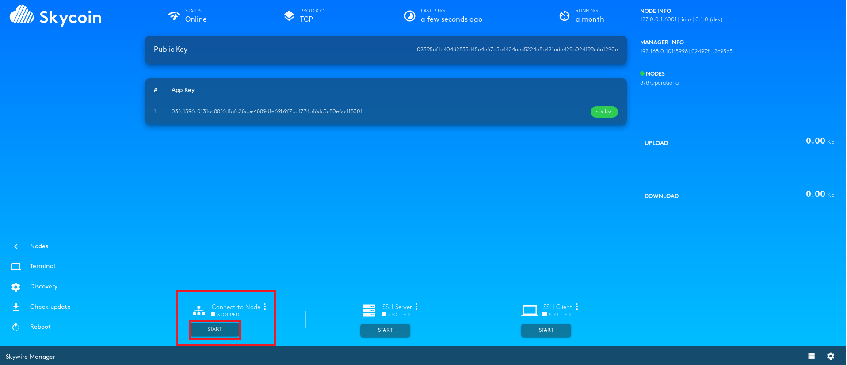Click the Skywire Manager label
This screenshot has width=847, height=365.
tap(31, 357)
